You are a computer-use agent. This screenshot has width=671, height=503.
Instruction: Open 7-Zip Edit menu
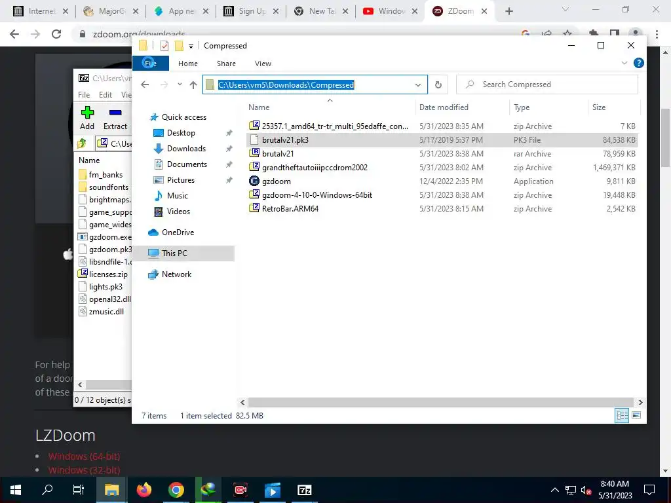pos(105,95)
